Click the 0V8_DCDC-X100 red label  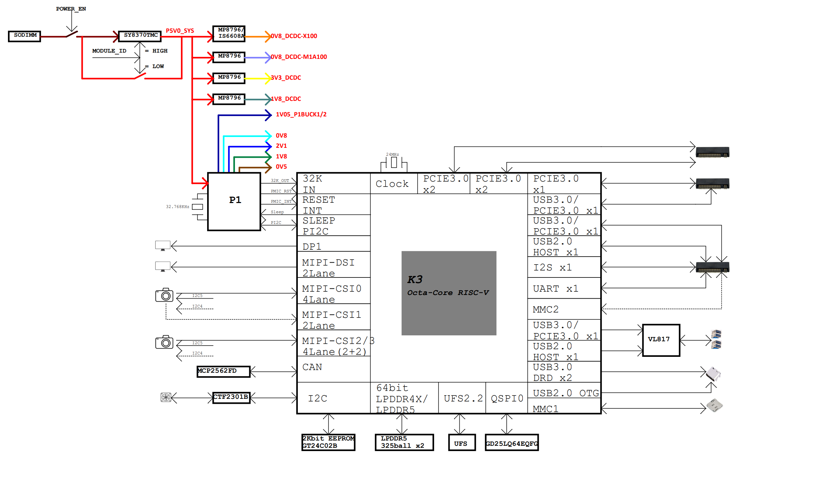(x=294, y=36)
